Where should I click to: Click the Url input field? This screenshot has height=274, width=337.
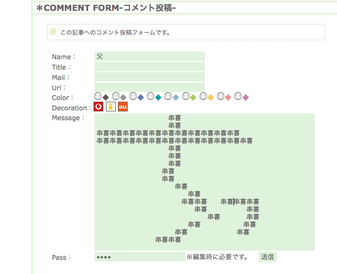(x=149, y=87)
